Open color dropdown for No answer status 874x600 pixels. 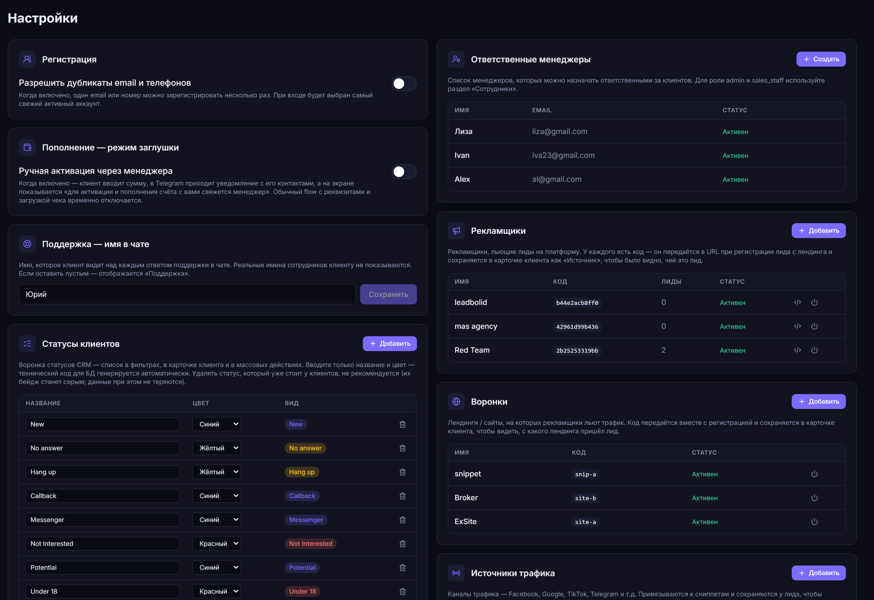click(x=216, y=448)
